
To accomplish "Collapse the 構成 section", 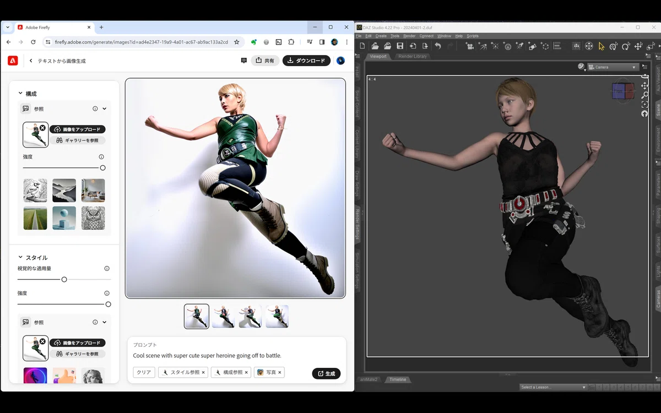I will click(20, 94).
